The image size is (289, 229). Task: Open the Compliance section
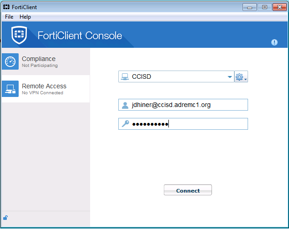tap(46, 61)
